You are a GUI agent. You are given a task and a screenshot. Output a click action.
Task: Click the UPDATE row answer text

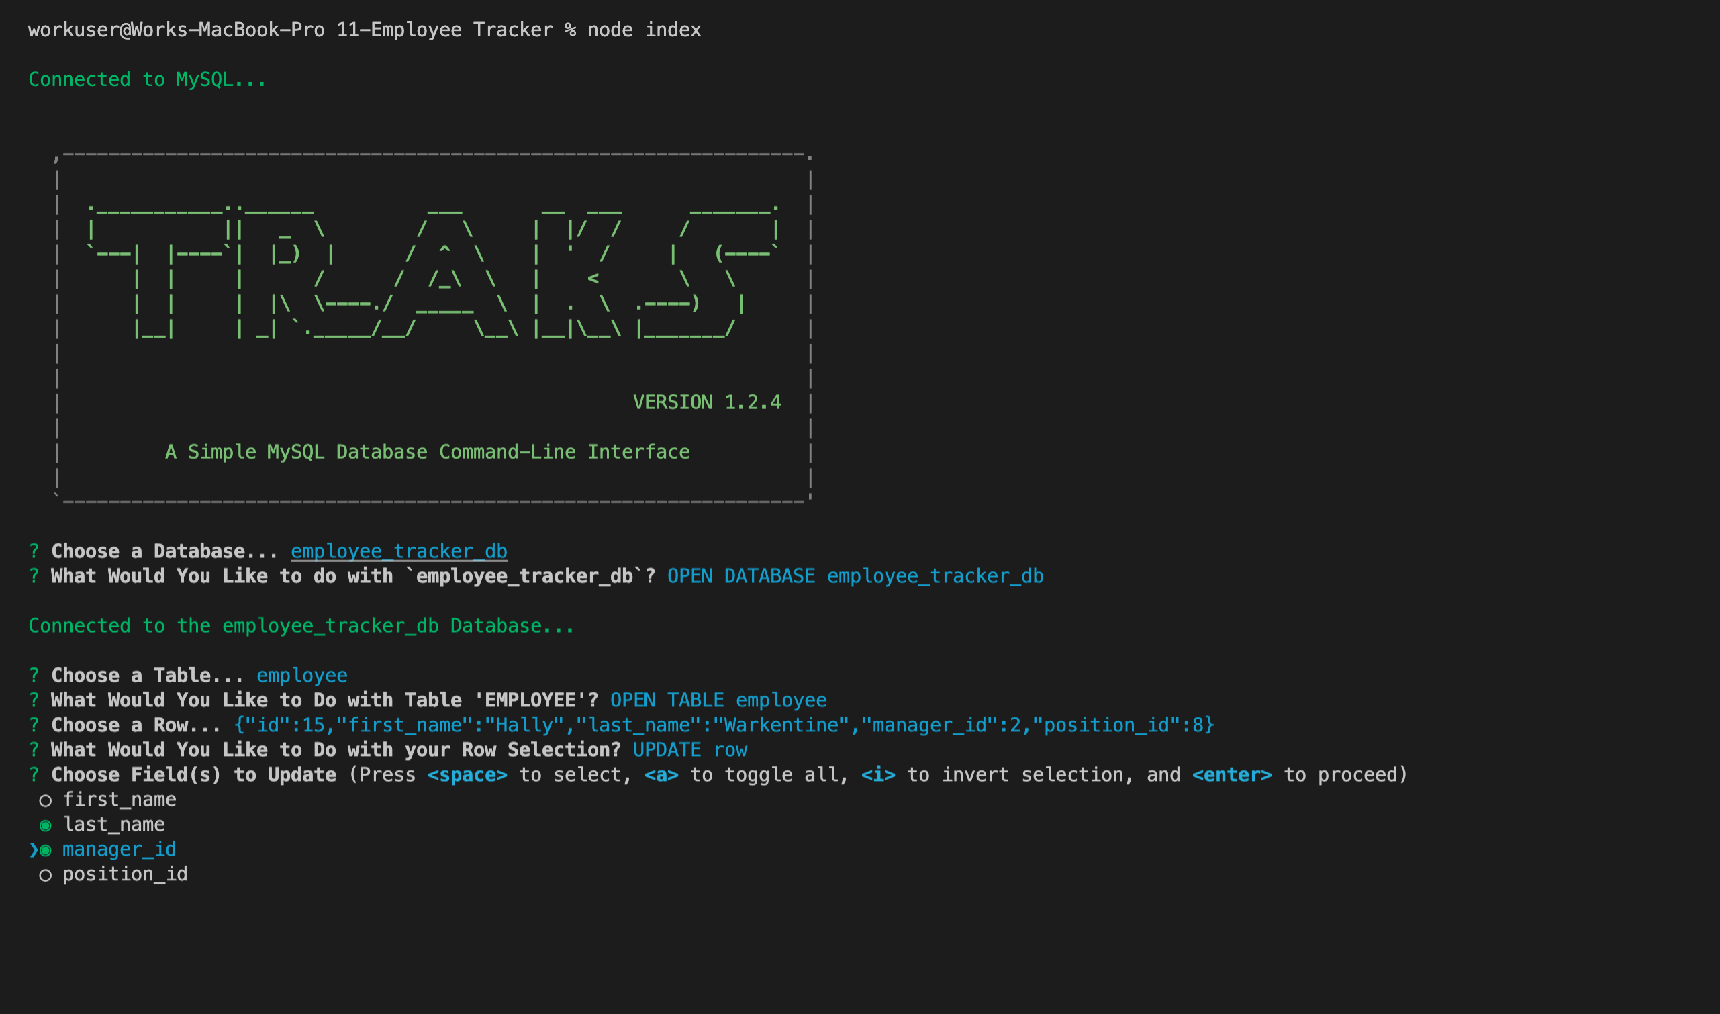690,750
